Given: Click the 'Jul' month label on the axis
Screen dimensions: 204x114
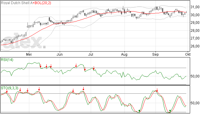Looking at the screenshot, I should click(x=91, y=54).
